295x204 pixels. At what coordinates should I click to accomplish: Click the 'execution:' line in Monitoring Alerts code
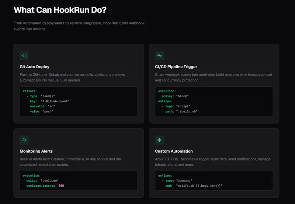click(x=32, y=176)
